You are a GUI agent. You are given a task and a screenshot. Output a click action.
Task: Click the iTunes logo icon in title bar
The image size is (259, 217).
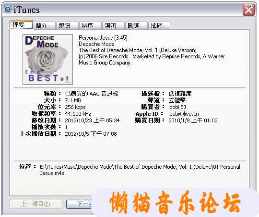[x=8, y=10]
